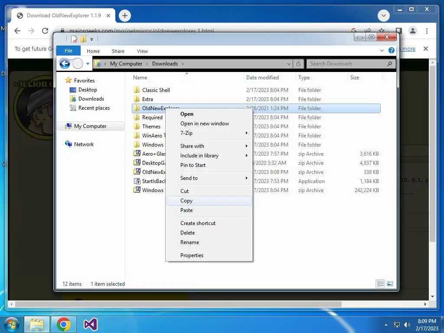Open Explorer help via the blue question mark
Image resolution: width=444 pixels, height=333 pixels.
tap(392, 50)
